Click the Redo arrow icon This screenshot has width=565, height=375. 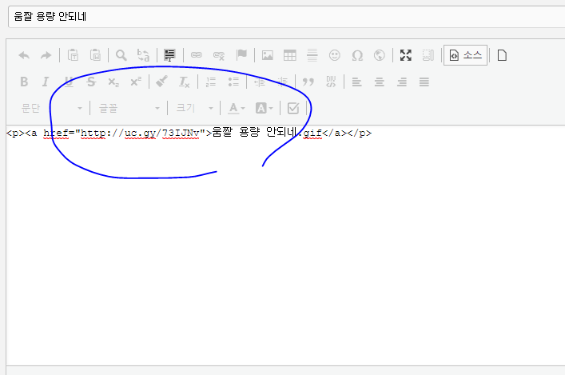click(x=46, y=55)
